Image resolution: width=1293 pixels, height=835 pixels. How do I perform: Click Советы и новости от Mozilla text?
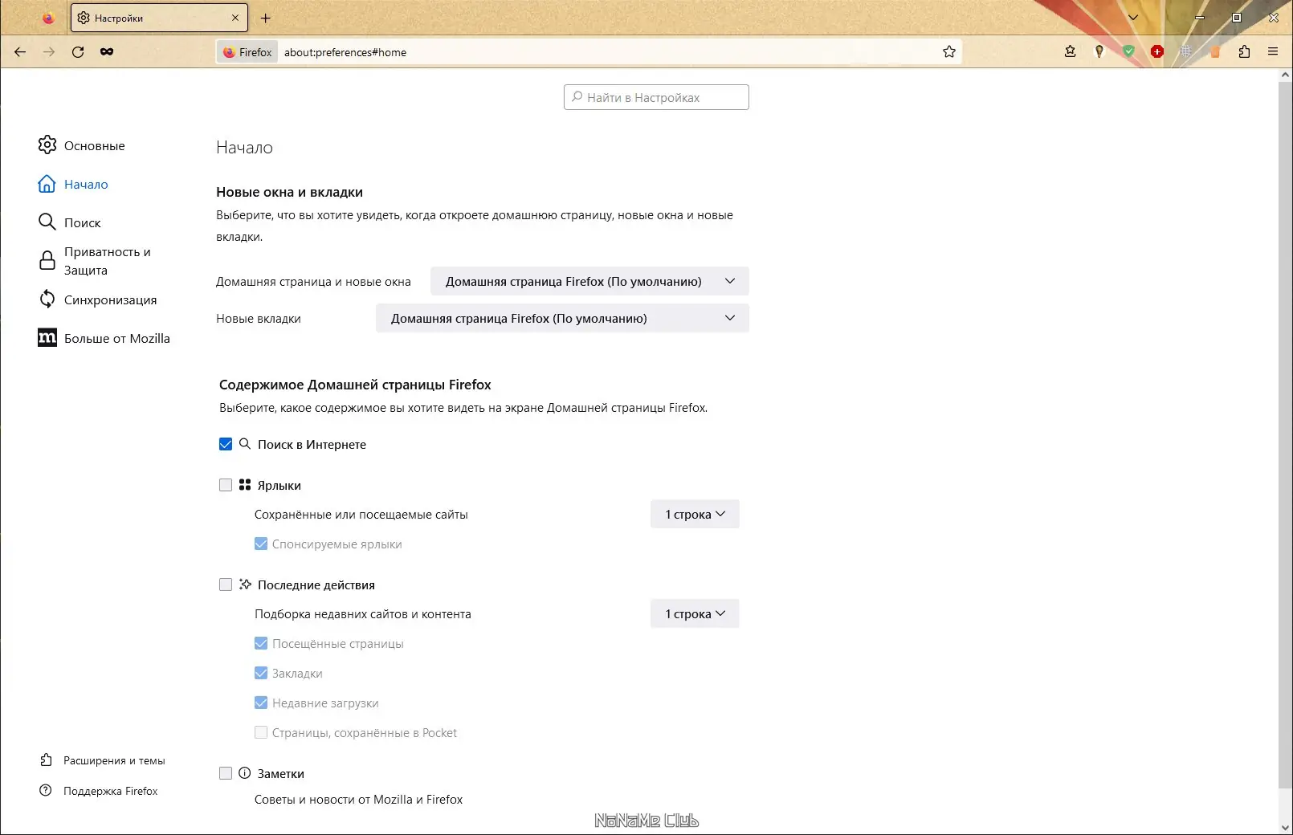[358, 800]
